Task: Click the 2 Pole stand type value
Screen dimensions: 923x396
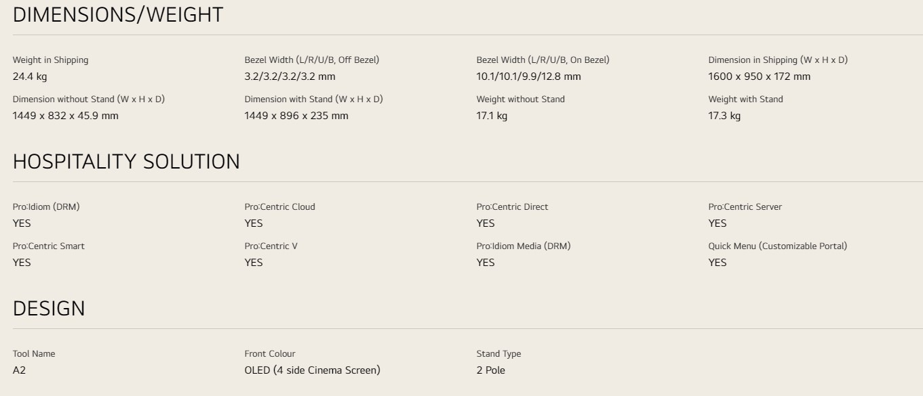Action: [491, 370]
